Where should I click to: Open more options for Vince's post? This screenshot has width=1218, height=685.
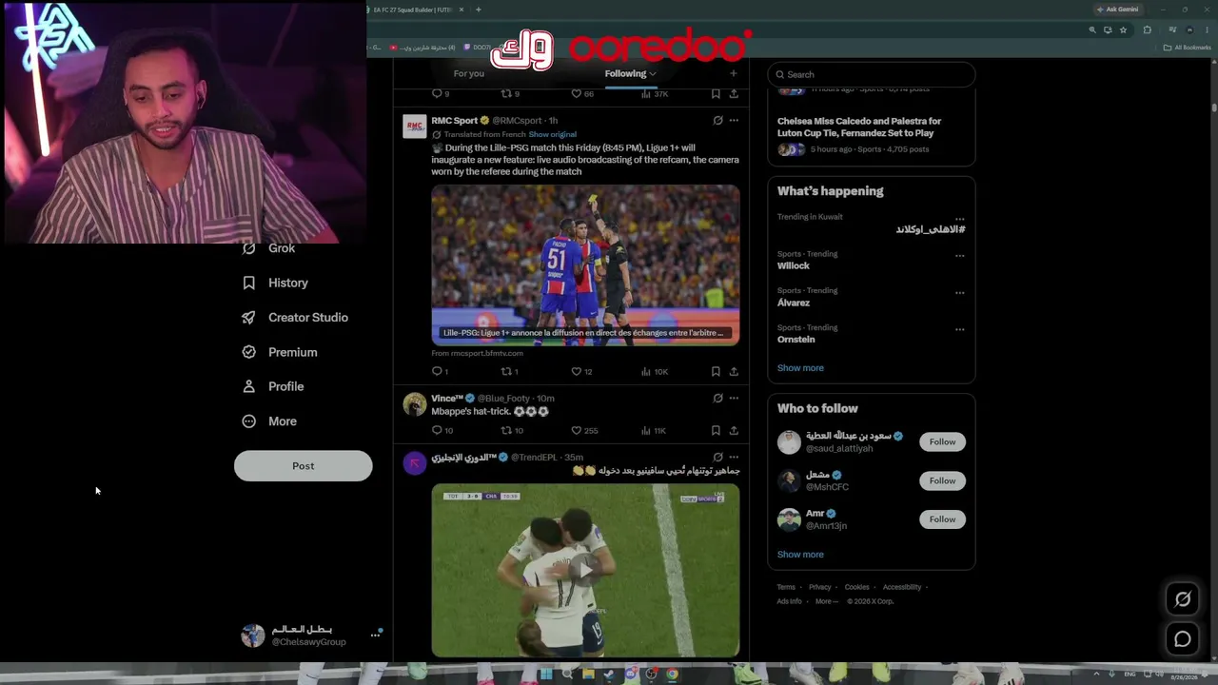[x=734, y=399]
